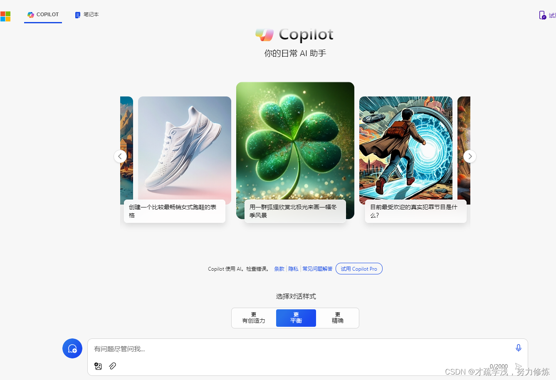Open the 条款 terms link
The image size is (556, 380).
pyautogui.click(x=279, y=269)
